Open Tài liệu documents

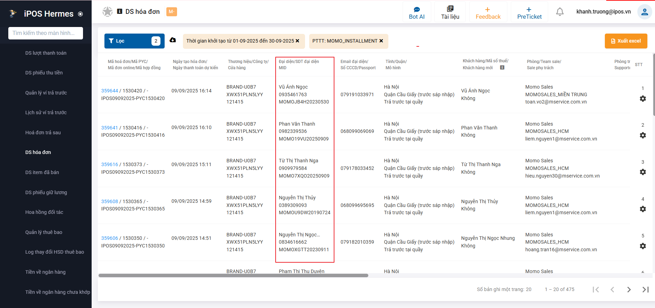tap(450, 12)
